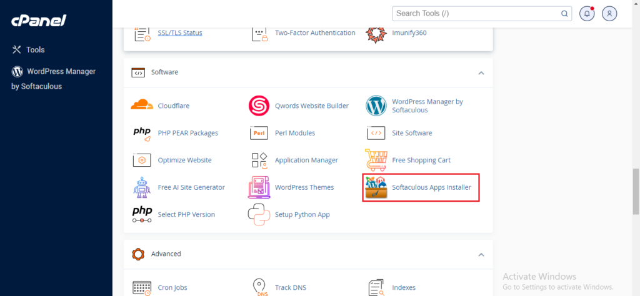Open the WordPress Themes link

click(x=304, y=187)
